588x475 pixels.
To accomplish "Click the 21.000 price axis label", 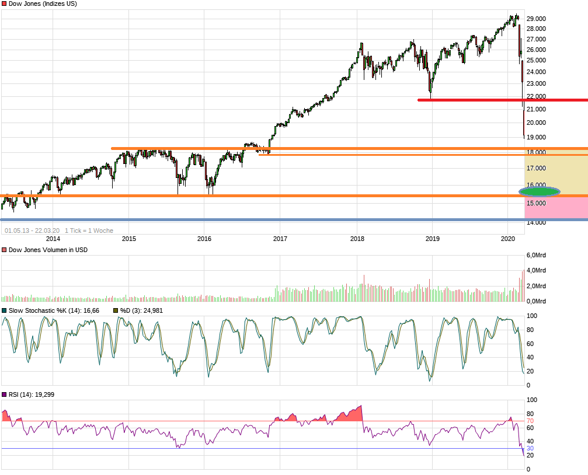I will [x=536, y=110].
